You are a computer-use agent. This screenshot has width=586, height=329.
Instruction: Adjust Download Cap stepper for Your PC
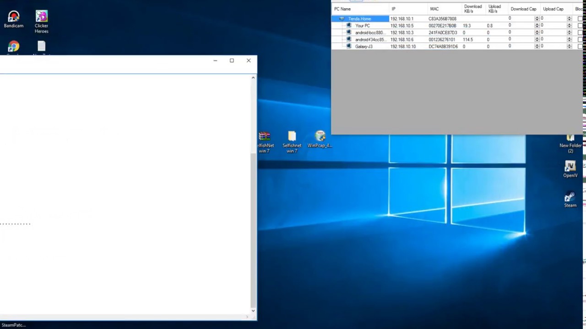(x=537, y=26)
